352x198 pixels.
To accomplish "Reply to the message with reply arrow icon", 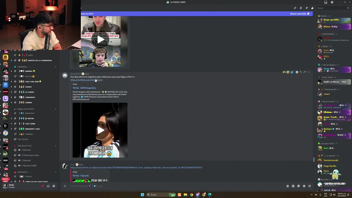I will [301, 72].
